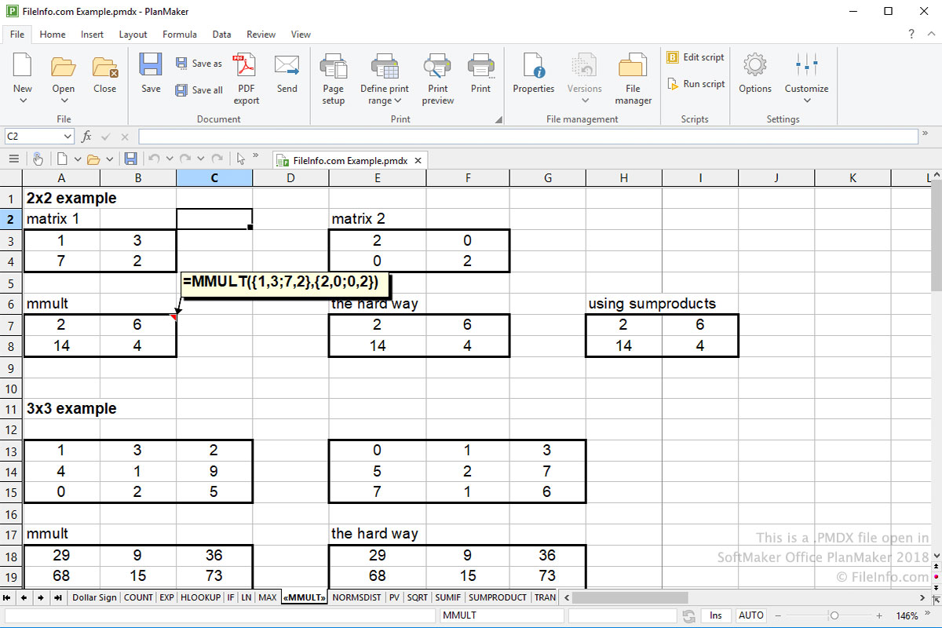The width and height of the screenshot is (942, 628).
Task: Click the fx insert function icon
Action: click(87, 137)
